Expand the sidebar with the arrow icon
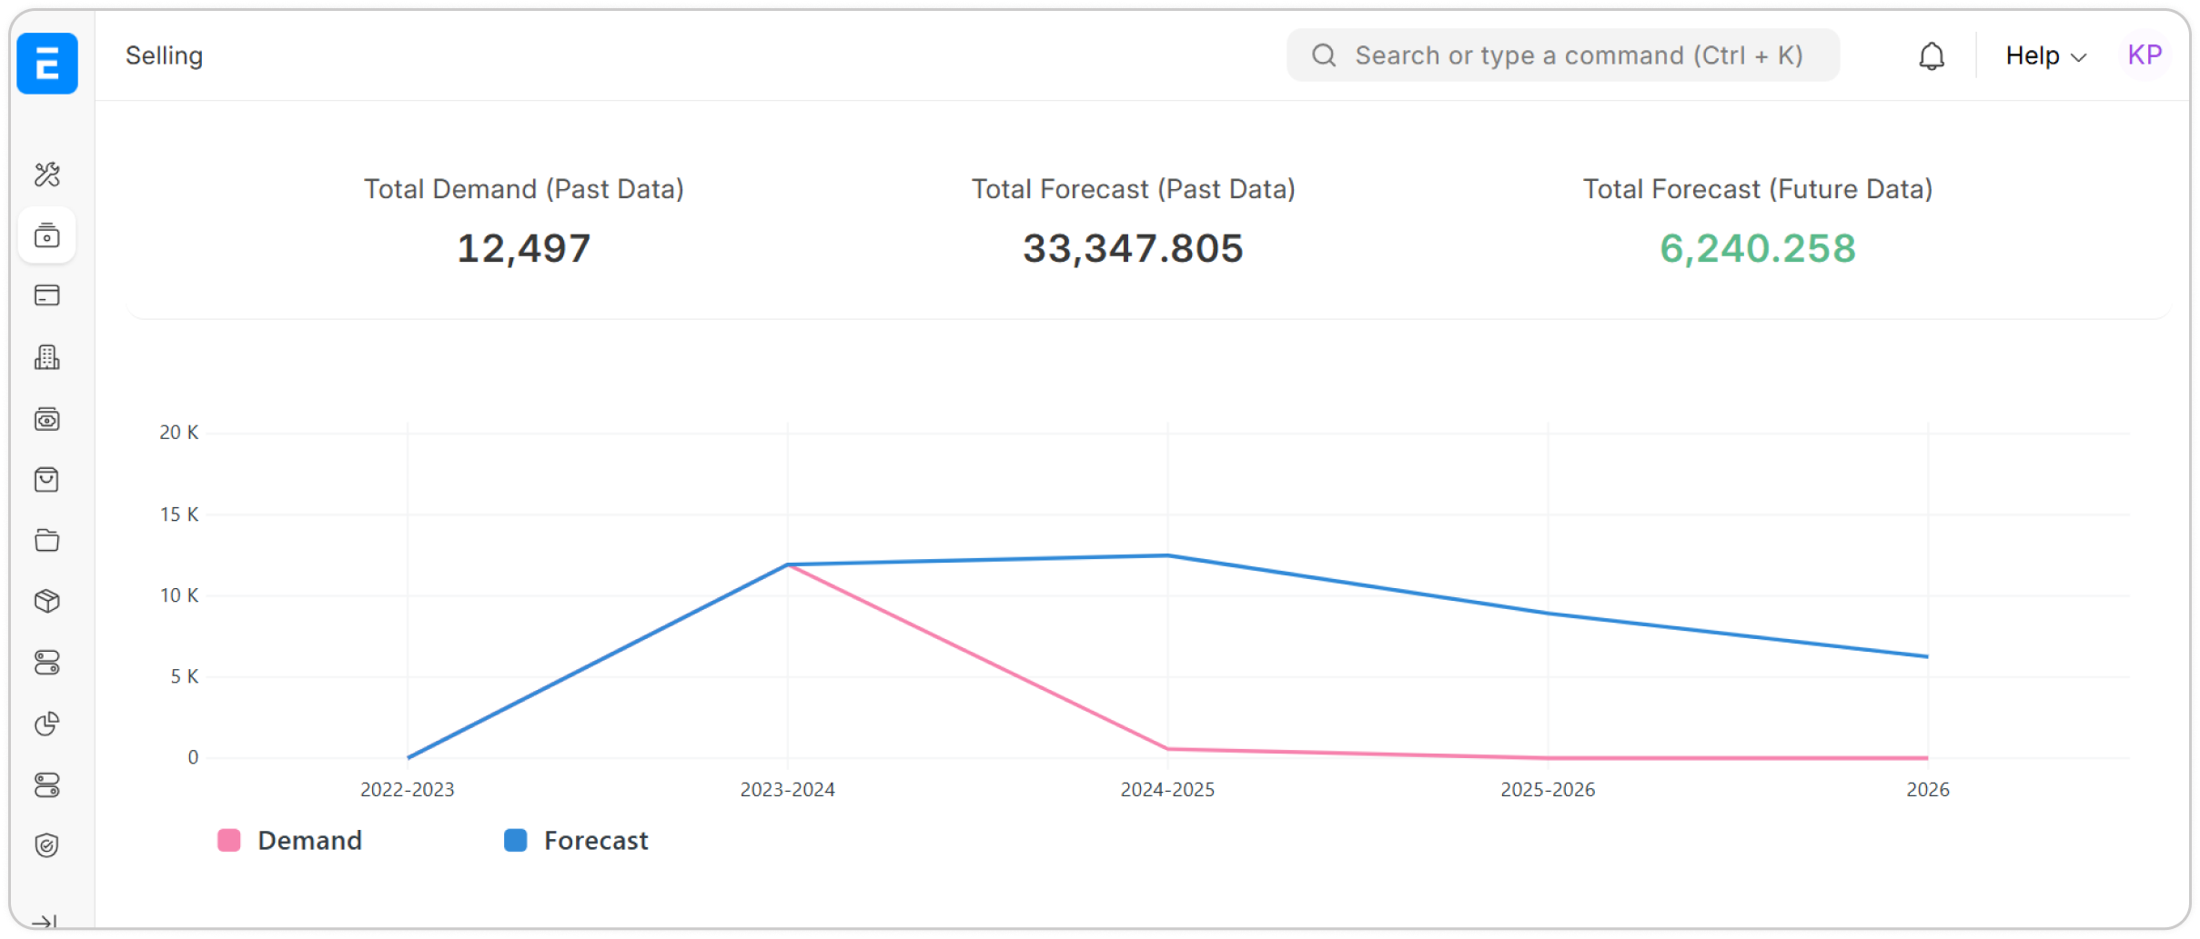The height and width of the screenshot is (939, 2200). (44, 922)
